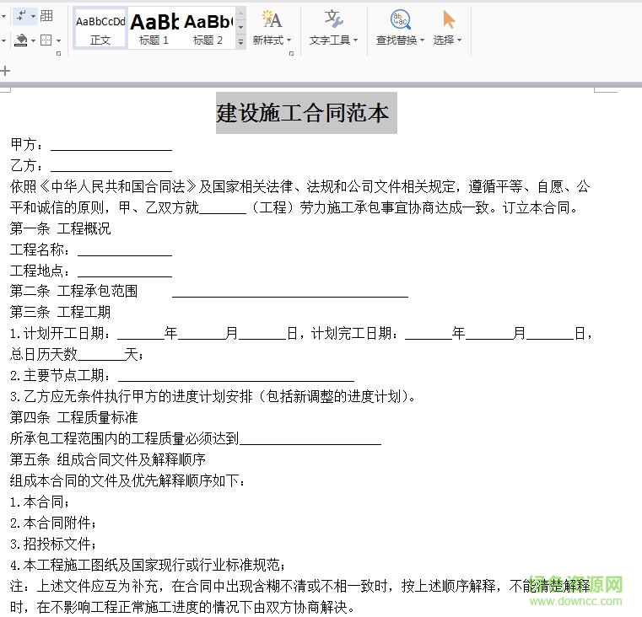This screenshot has width=642, height=617.
Task: Apply the 正文 style
Action: click(100, 28)
